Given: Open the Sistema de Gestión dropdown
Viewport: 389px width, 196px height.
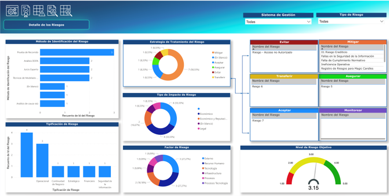Looking at the screenshot, I should (x=278, y=21).
